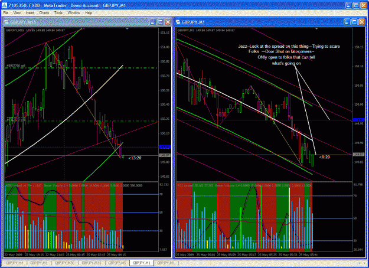Select the 'what's going on' annotation line

pyautogui.click(x=286, y=63)
